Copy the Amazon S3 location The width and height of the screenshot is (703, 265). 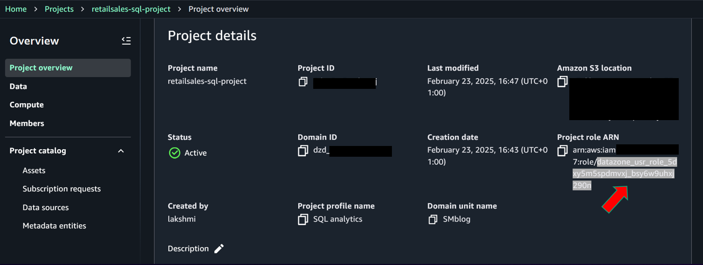pos(562,82)
